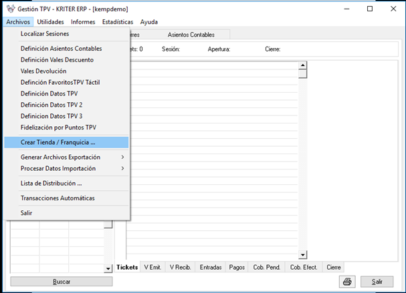
Task: Click Lista de Distribución menu item
Action: click(52, 184)
